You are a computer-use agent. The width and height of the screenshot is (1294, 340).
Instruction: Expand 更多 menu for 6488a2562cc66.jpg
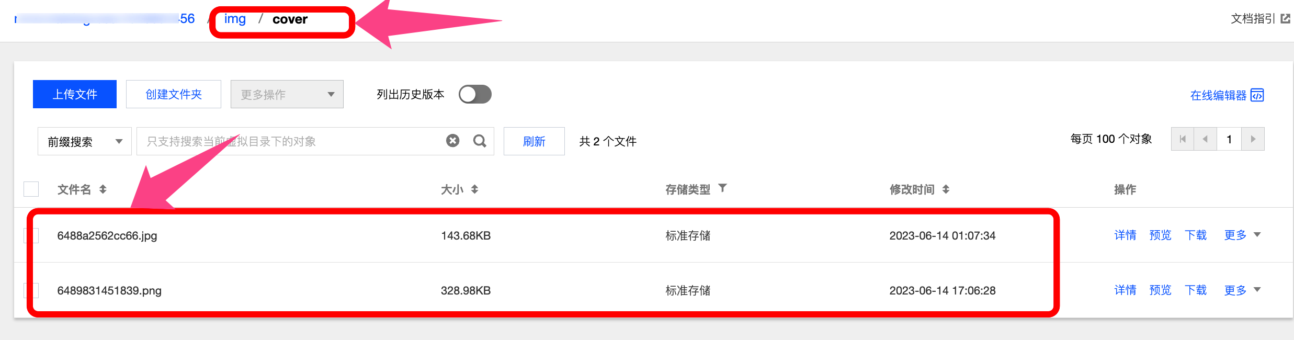(x=1242, y=235)
